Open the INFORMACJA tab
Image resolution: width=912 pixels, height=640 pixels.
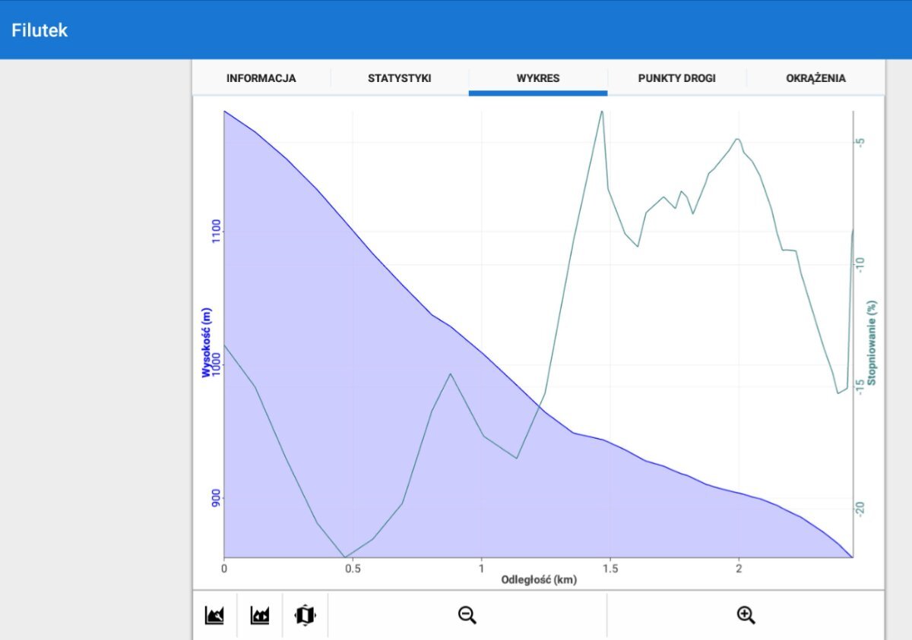pos(261,78)
